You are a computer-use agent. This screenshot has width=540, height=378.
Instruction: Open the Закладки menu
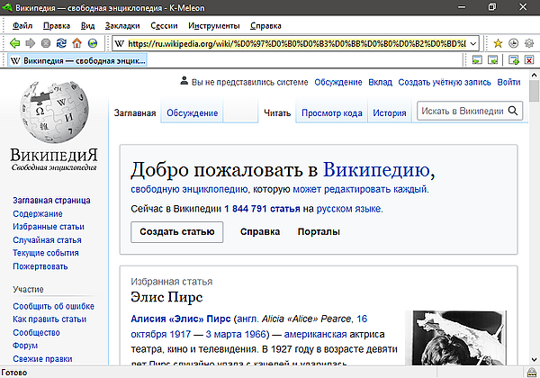(x=122, y=26)
